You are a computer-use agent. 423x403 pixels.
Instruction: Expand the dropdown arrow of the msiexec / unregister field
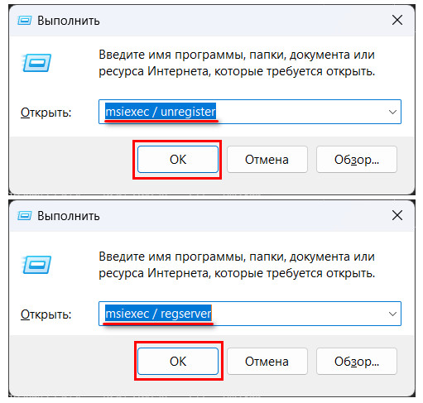tap(392, 112)
